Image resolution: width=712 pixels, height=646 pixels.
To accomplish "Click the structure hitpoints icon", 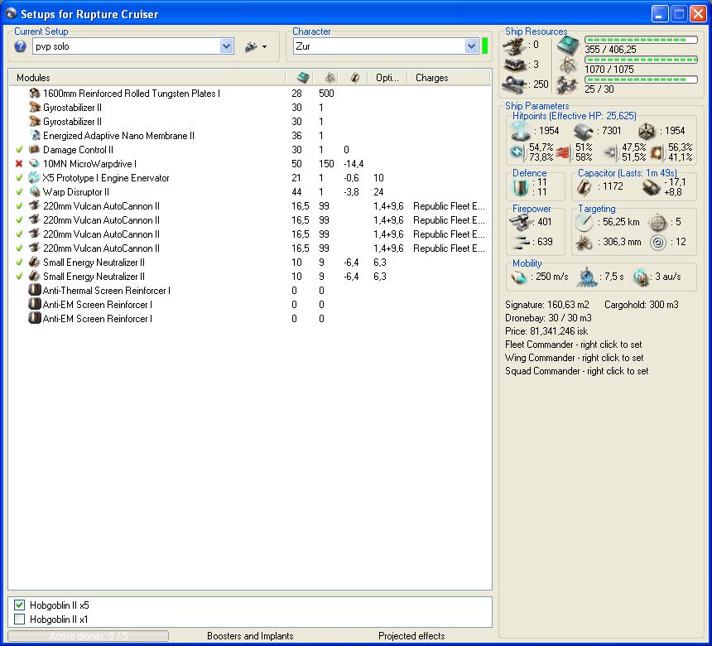I will click(x=647, y=132).
